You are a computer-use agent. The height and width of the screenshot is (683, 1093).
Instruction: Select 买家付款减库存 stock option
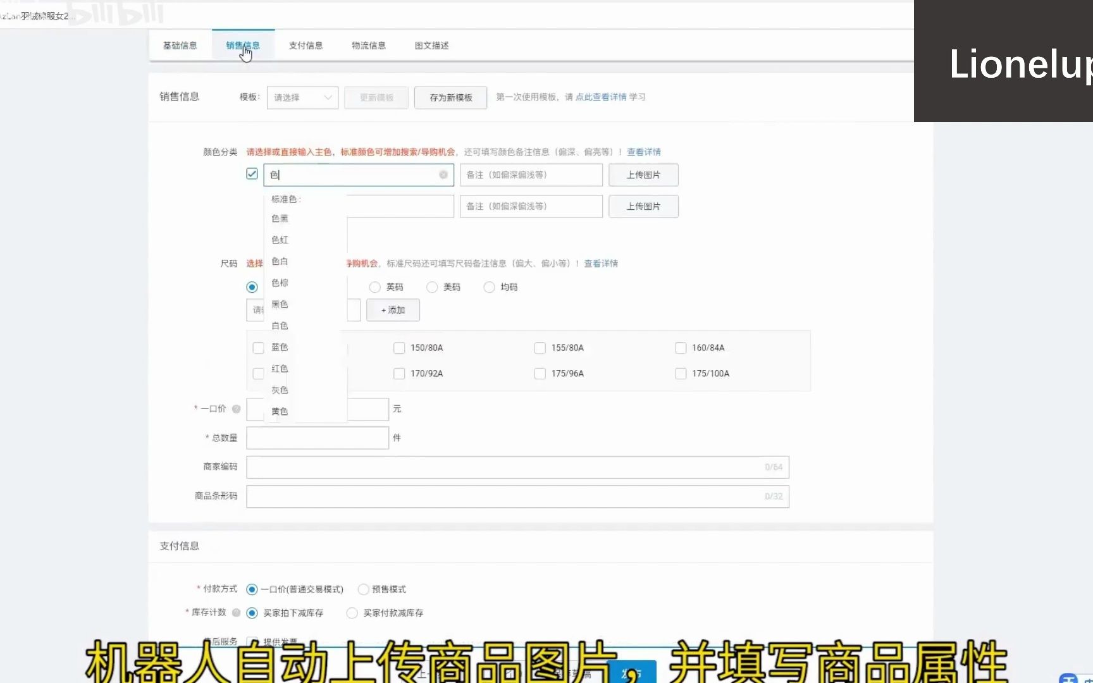pyautogui.click(x=352, y=613)
